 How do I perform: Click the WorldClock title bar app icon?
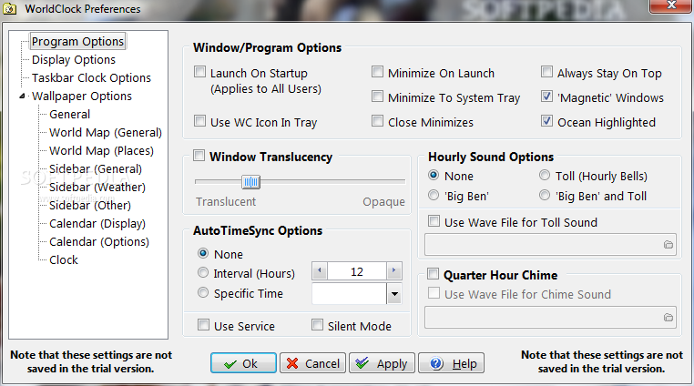(x=10, y=9)
